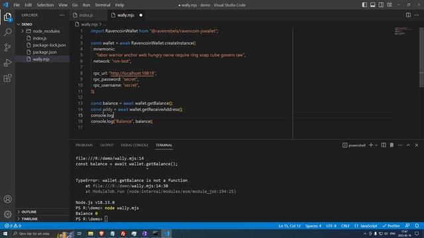Click the errors and warnings status indicator
Image resolution: width=424 pixels, height=238 pixels.
[x=13, y=226]
